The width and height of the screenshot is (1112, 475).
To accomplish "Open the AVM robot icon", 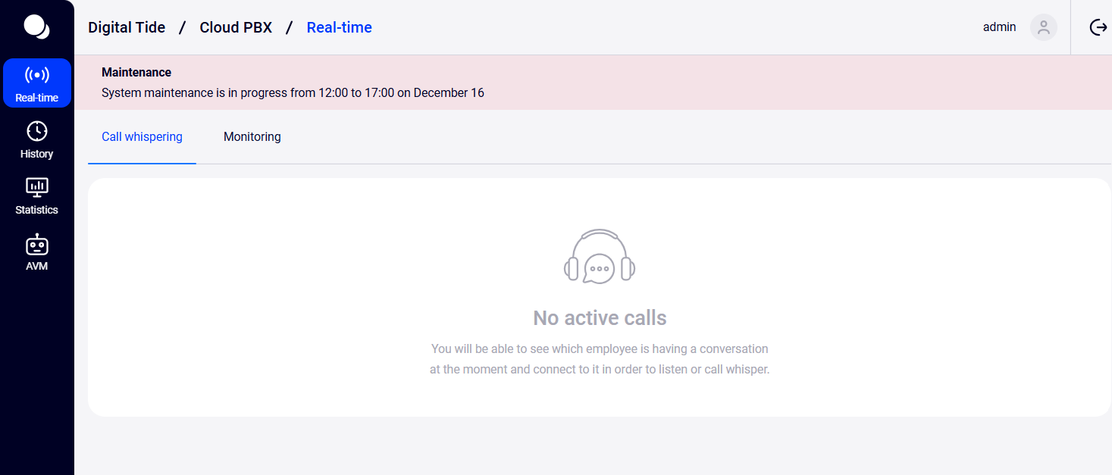I will [36, 244].
